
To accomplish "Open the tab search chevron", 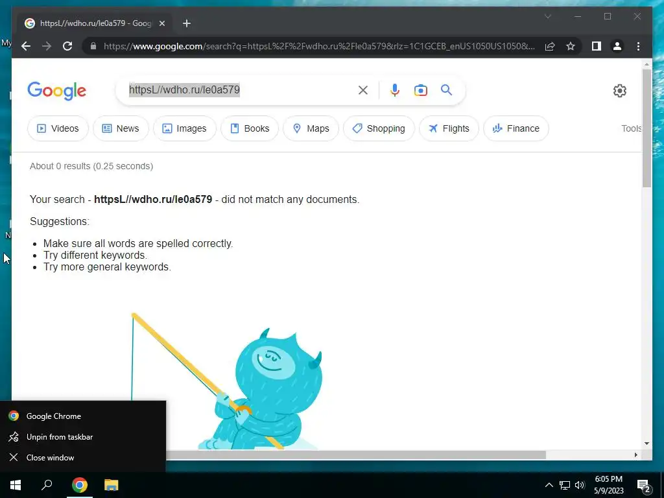I will point(547,16).
